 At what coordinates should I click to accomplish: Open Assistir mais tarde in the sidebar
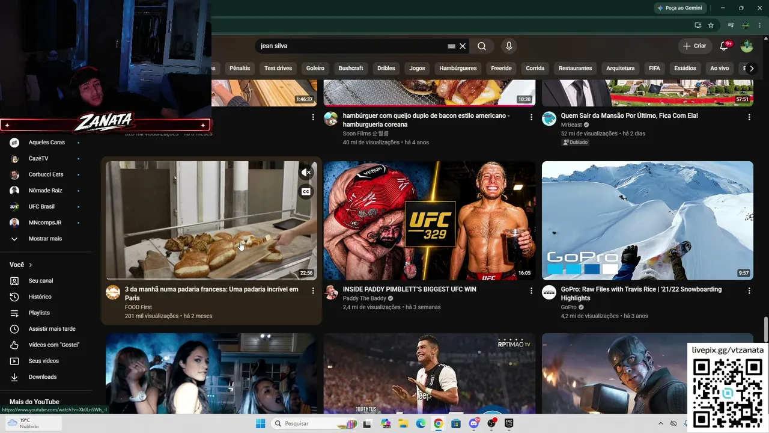click(x=52, y=329)
